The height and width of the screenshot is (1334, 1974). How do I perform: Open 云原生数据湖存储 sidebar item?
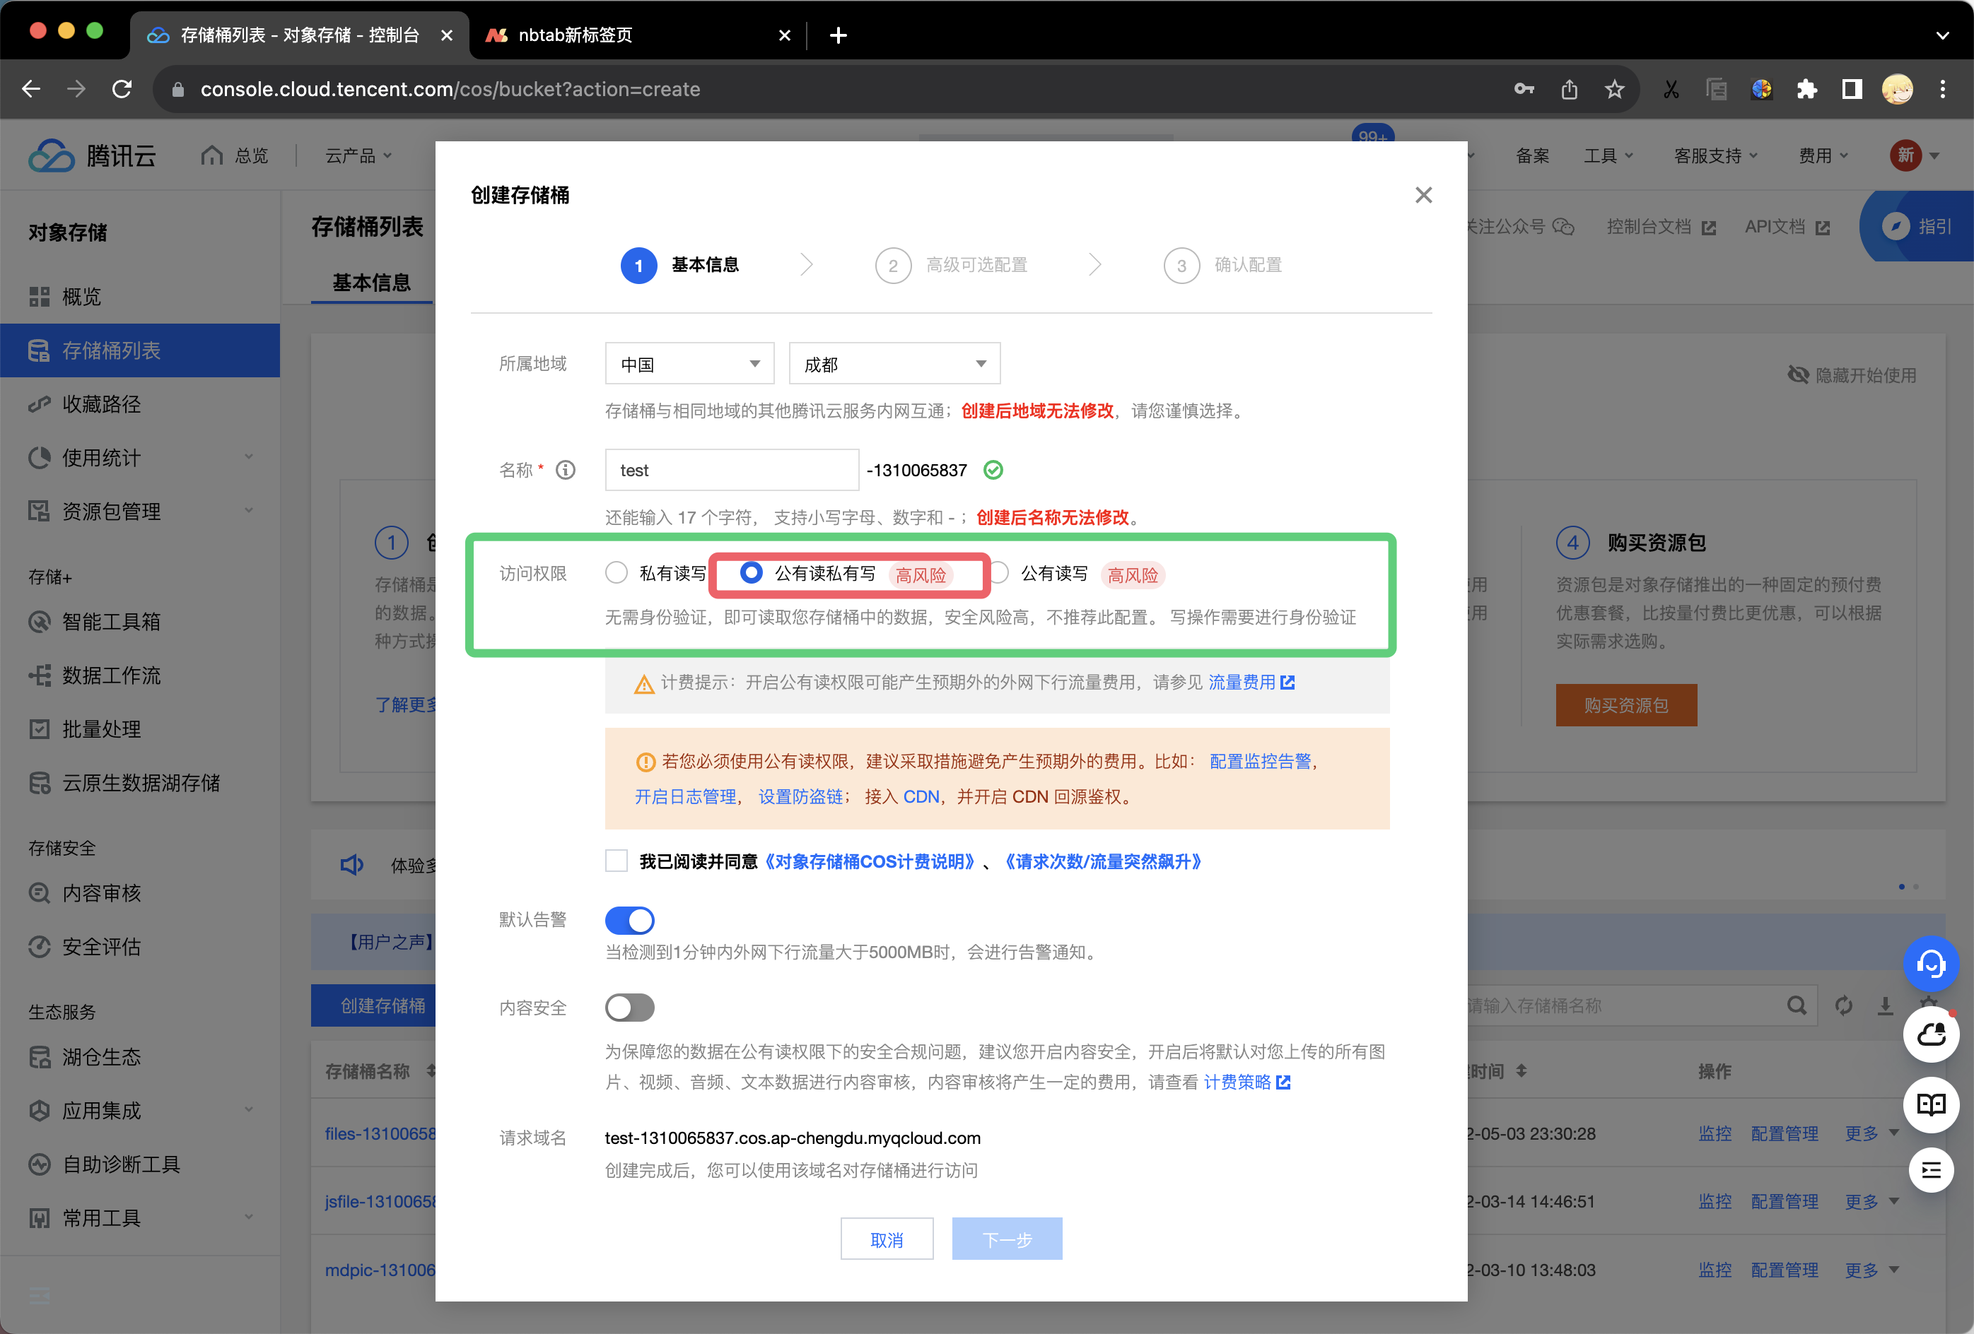[x=140, y=782]
